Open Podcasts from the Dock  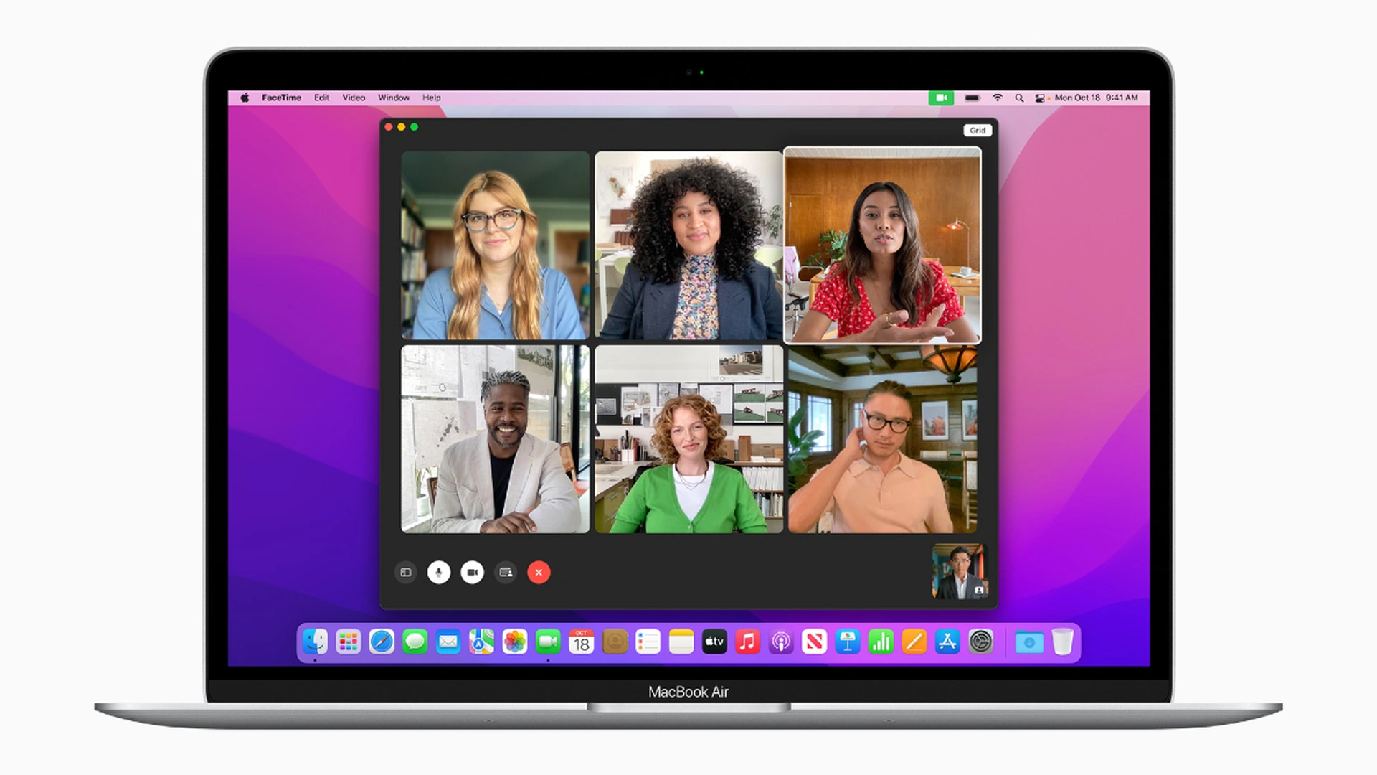[x=781, y=642]
